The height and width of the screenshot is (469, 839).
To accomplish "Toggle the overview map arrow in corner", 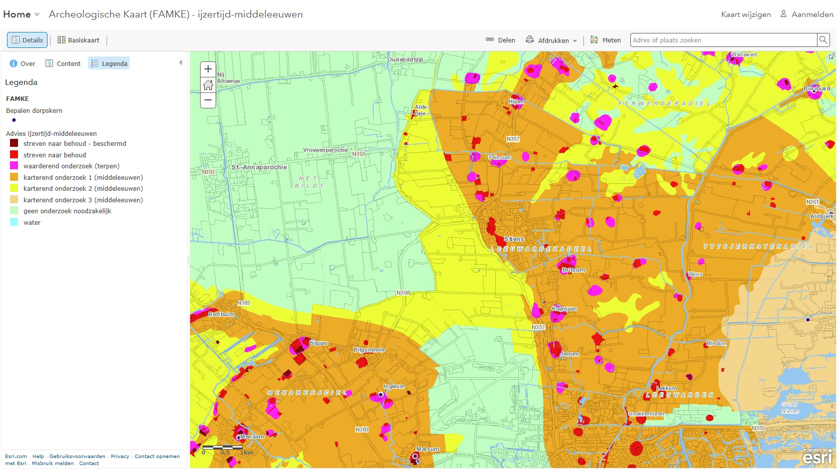I will (x=832, y=56).
